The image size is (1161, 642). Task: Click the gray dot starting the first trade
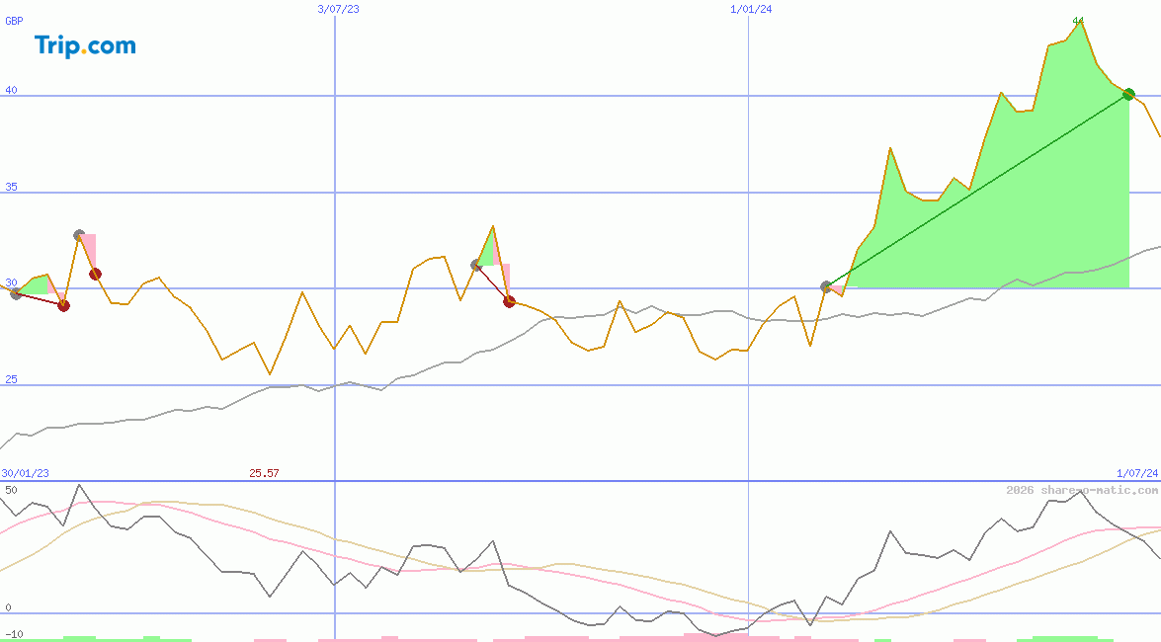[14, 292]
